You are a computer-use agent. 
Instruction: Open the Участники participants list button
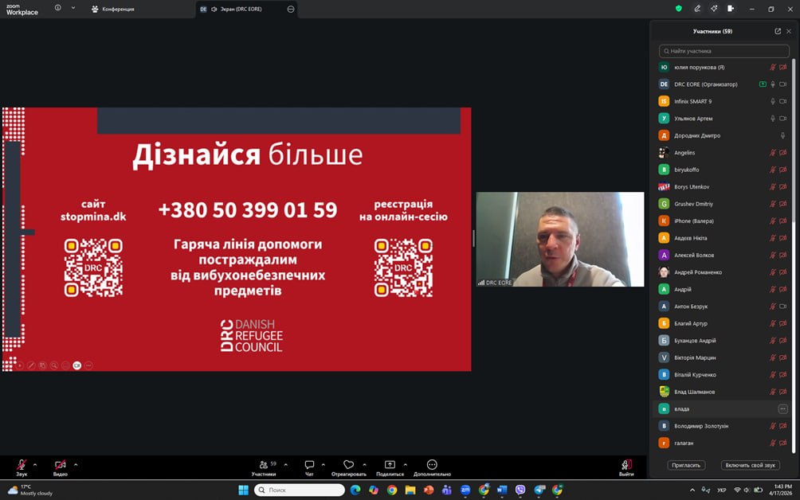point(264,465)
